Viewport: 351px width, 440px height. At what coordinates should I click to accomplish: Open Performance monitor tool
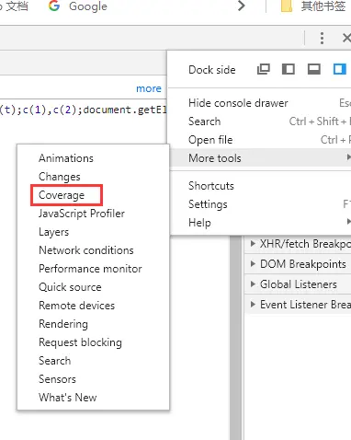click(94, 269)
